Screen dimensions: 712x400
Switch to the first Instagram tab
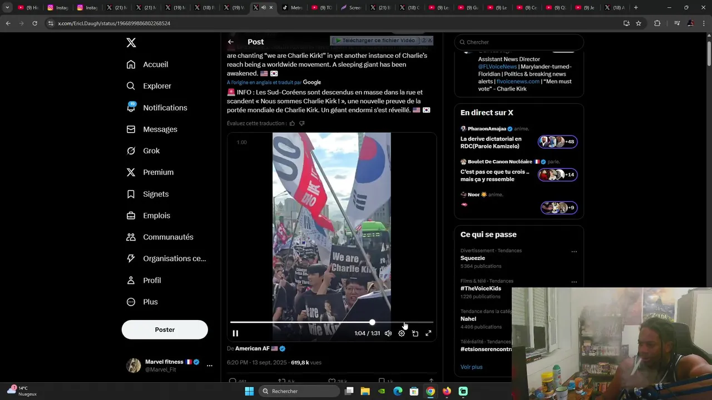click(x=58, y=8)
